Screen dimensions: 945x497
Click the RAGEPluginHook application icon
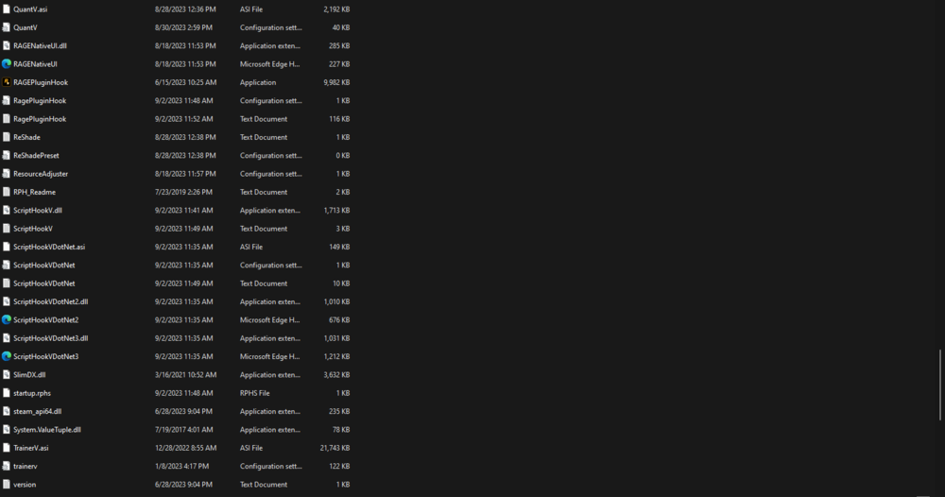click(x=7, y=82)
